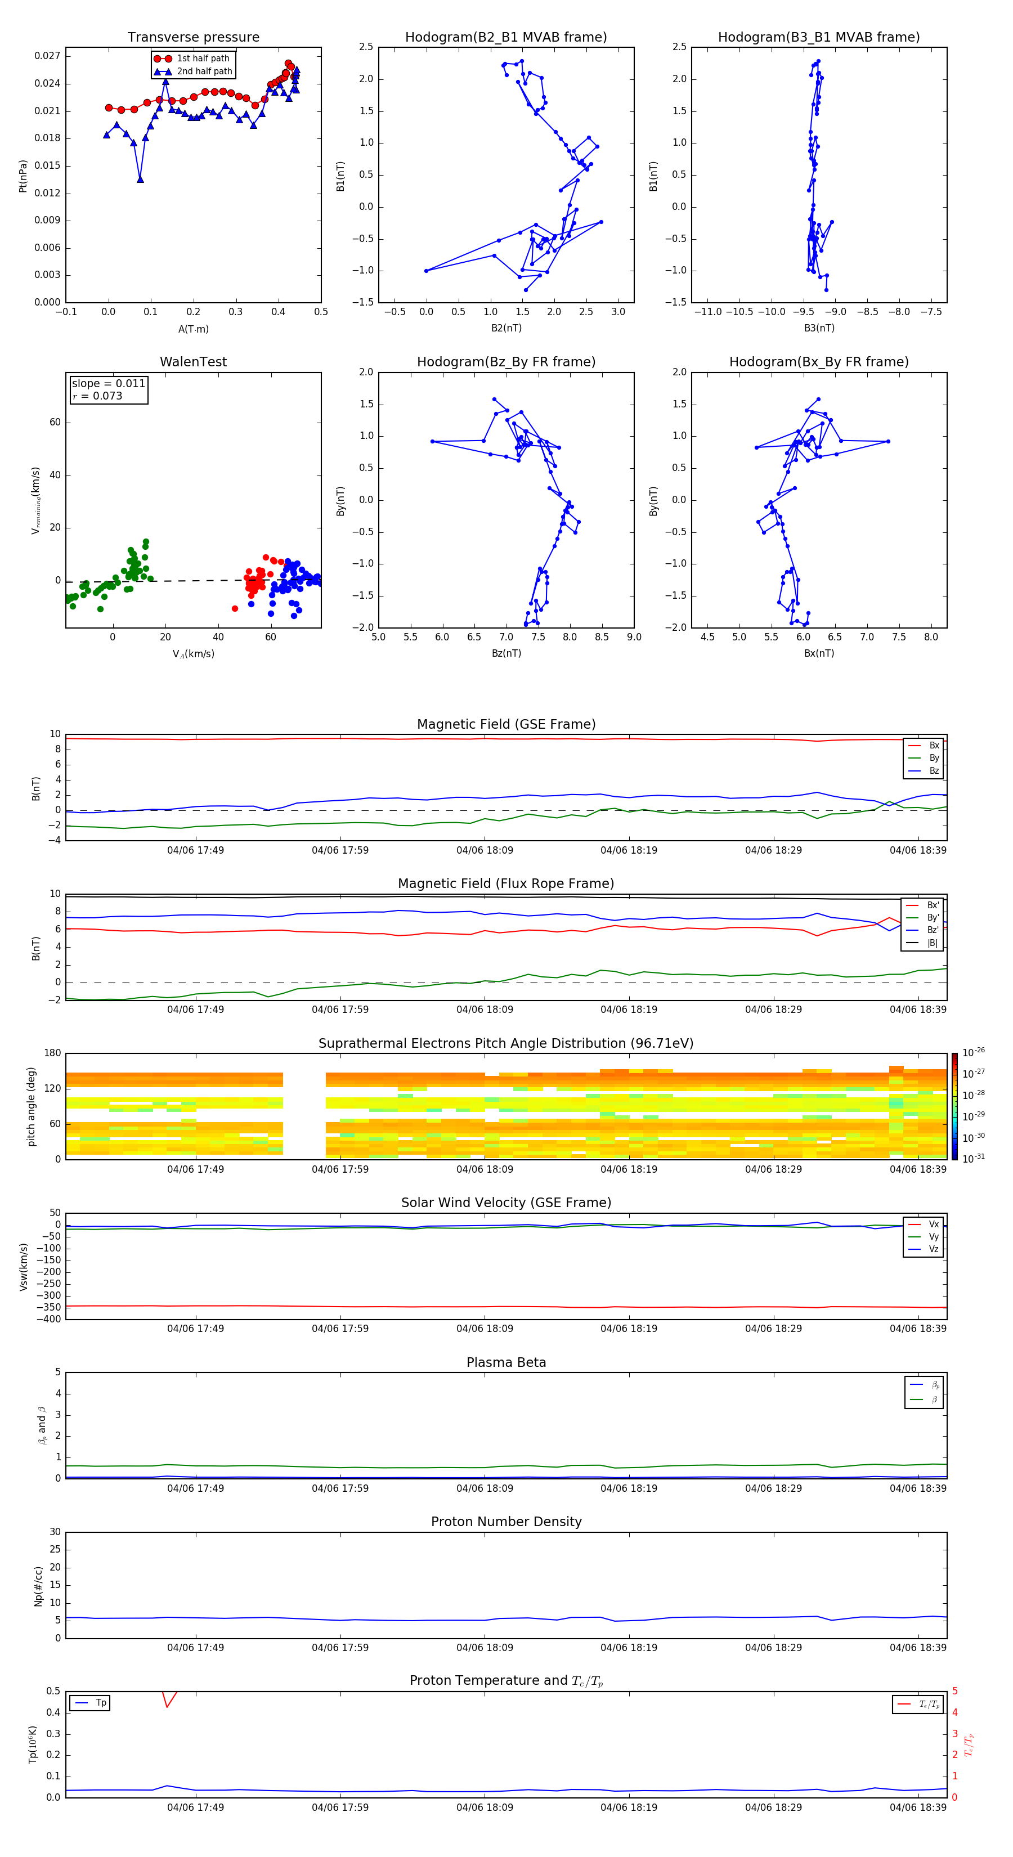This screenshot has width=1013, height=1857.
Task: Click 'slope = 0.011' annotation text
Action: pos(108,384)
